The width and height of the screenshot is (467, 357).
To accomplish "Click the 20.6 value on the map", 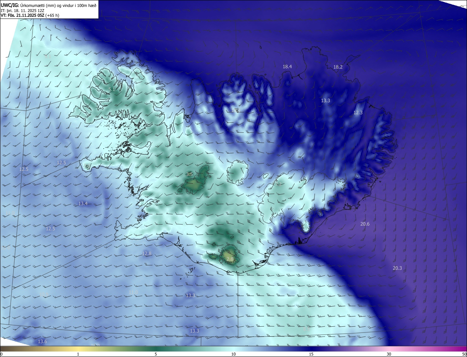I will (365, 224).
